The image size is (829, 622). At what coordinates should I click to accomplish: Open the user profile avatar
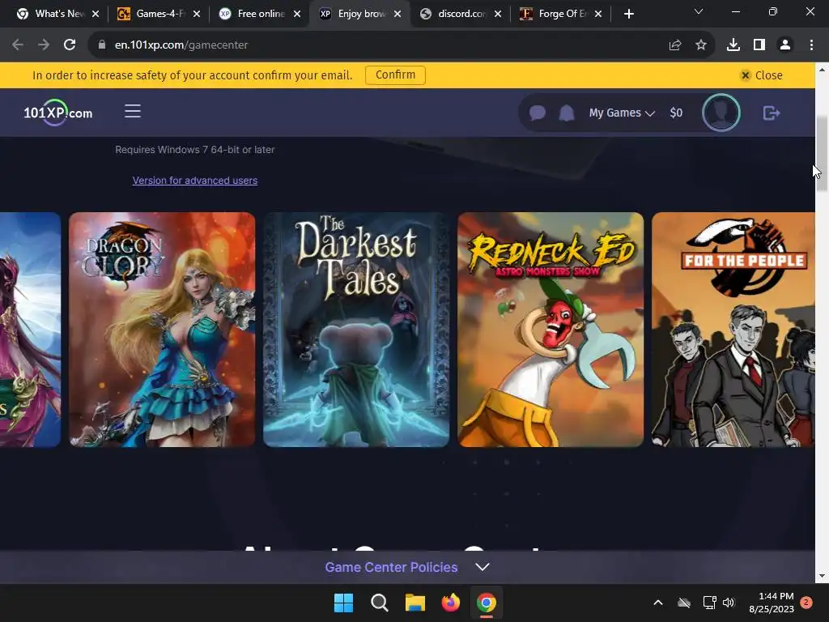[x=721, y=113]
